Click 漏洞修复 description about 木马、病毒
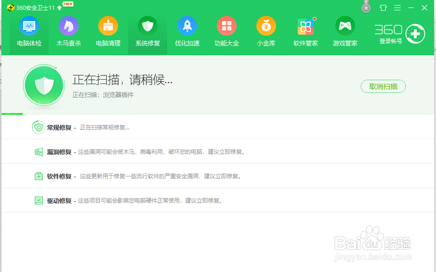436x272 pixels. [161, 152]
